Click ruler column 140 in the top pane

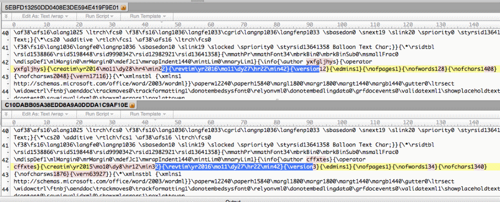point(473,24)
